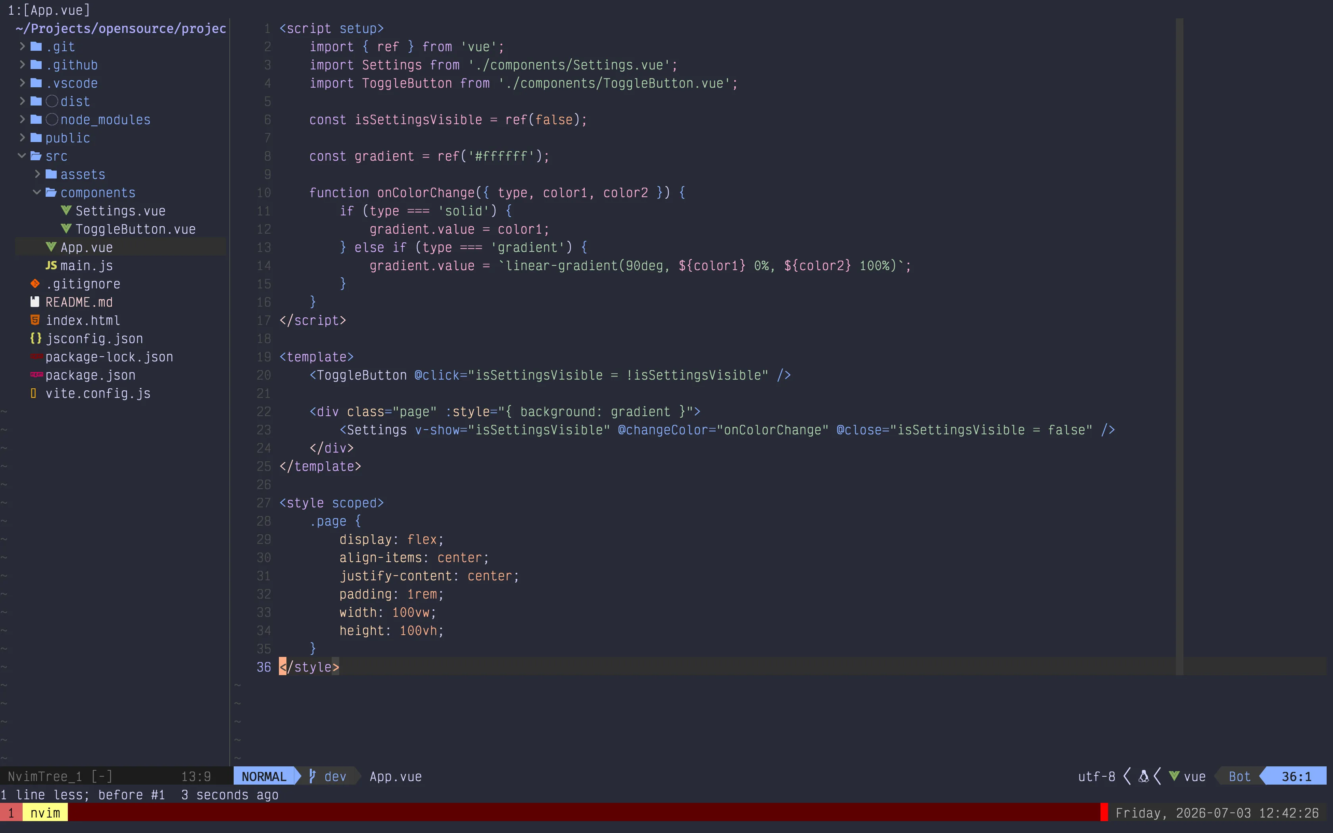Click the ignored-status circle next to node_modules

pos(52,119)
